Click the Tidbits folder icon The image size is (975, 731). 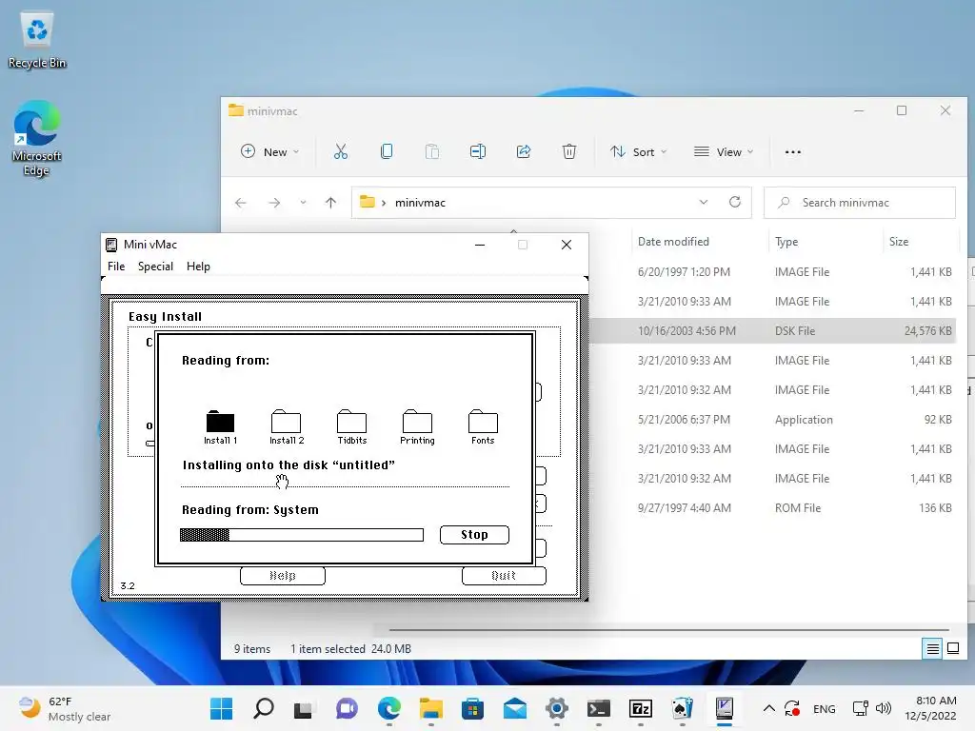click(x=352, y=422)
